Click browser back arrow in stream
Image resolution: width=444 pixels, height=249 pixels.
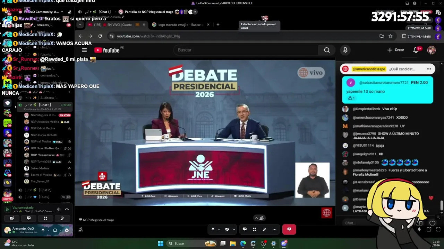(80, 36)
